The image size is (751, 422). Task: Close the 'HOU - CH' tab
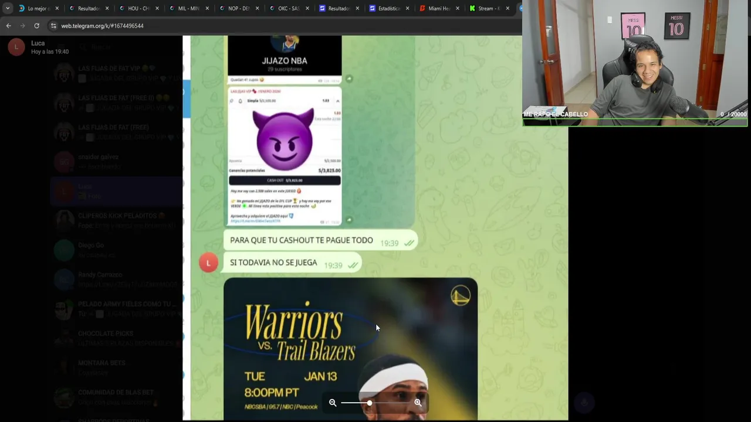157,8
